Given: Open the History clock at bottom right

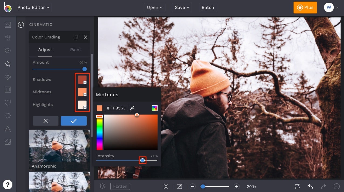Looking at the screenshot, I should 336,186.
